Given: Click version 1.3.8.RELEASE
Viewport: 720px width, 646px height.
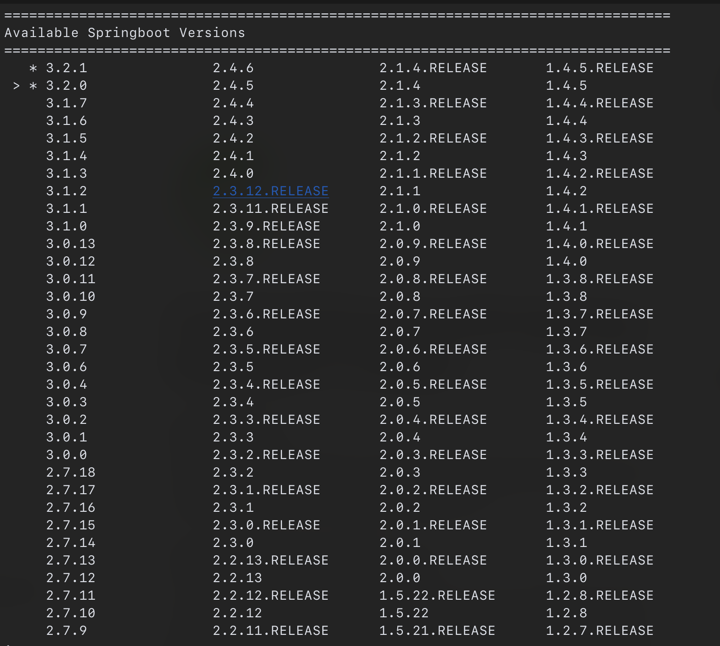Looking at the screenshot, I should [x=600, y=279].
